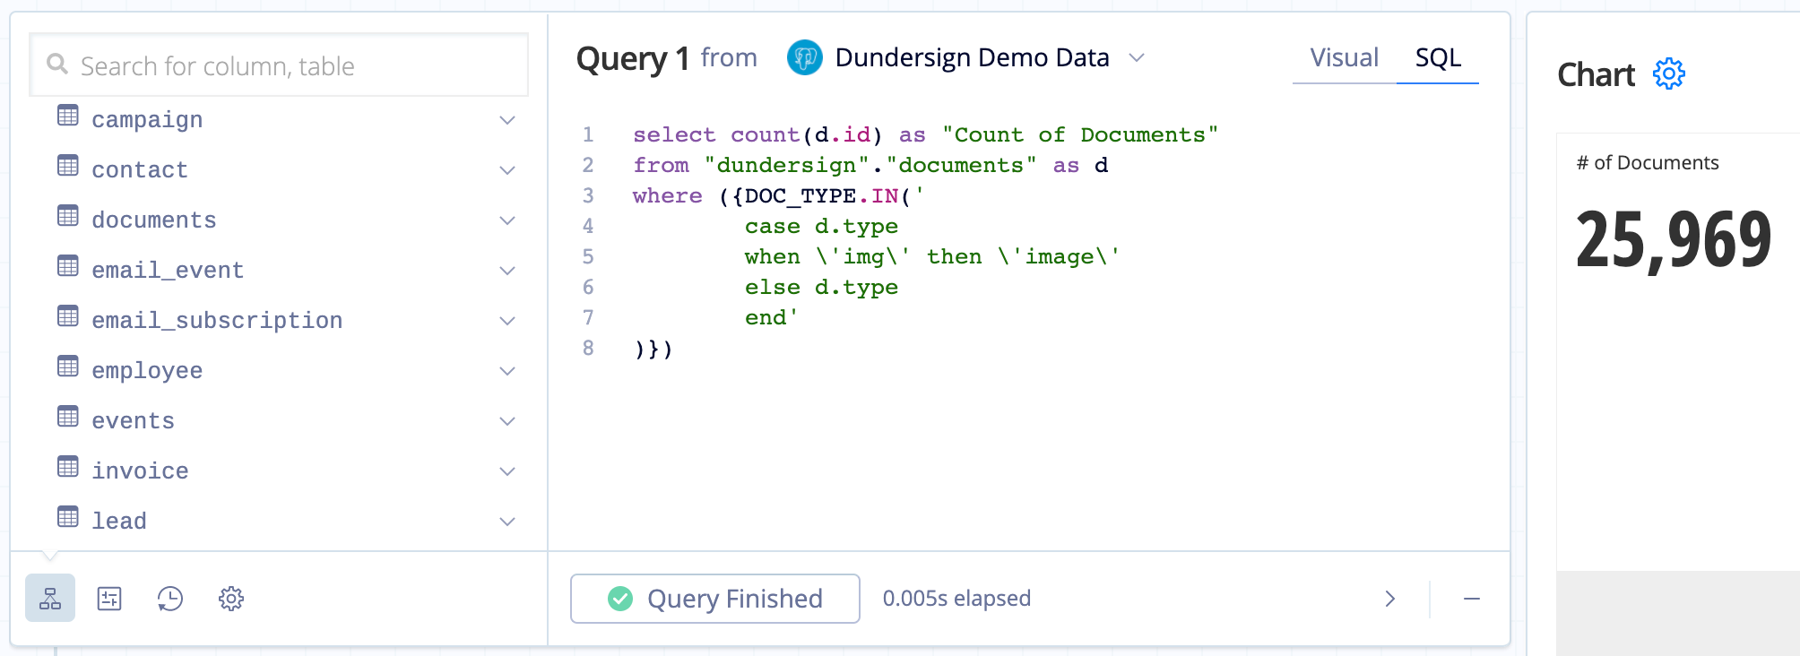Expand the contact table columns
1800x656 pixels.
tap(507, 170)
